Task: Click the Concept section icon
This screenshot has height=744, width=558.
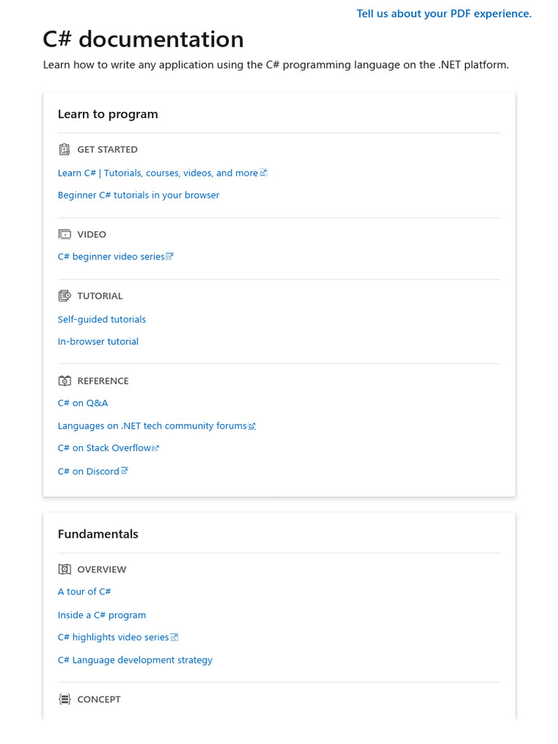Action: tap(64, 700)
